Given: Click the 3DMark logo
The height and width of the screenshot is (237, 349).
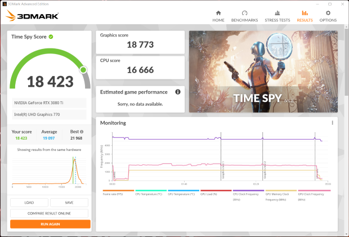Looking at the screenshot, I should pyautogui.click(x=32, y=16).
